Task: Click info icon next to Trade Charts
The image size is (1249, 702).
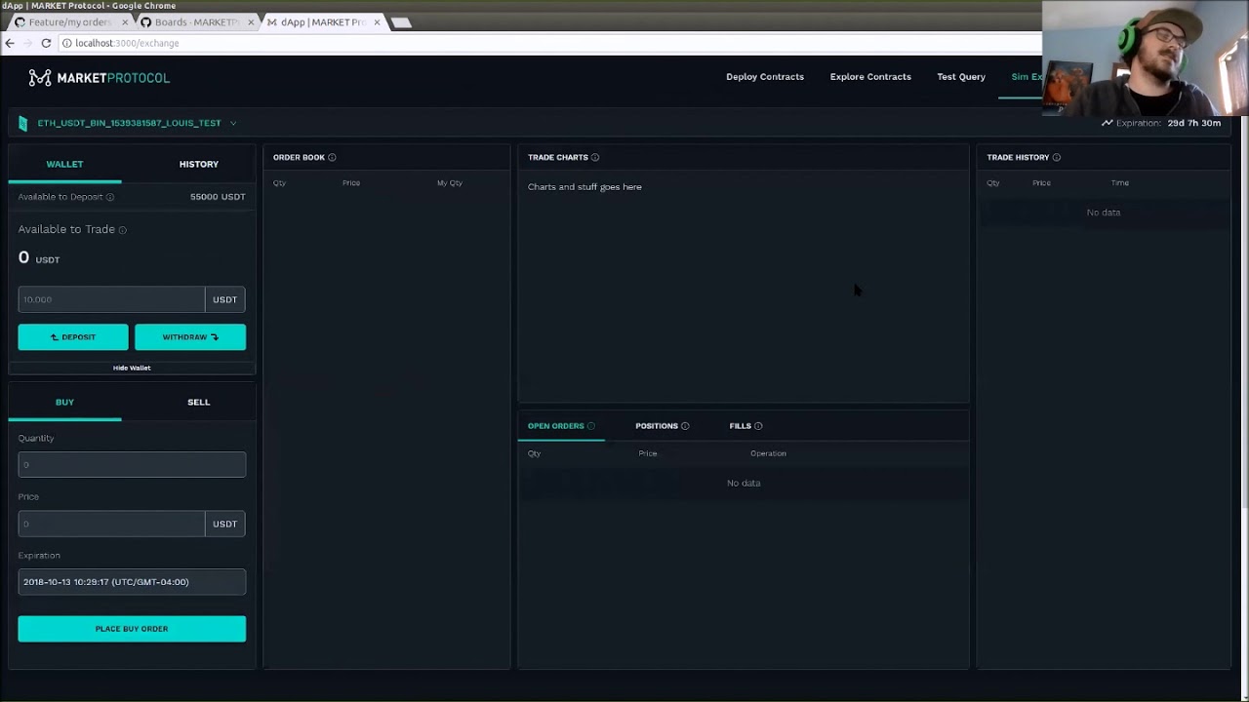Action: point(595,157)
